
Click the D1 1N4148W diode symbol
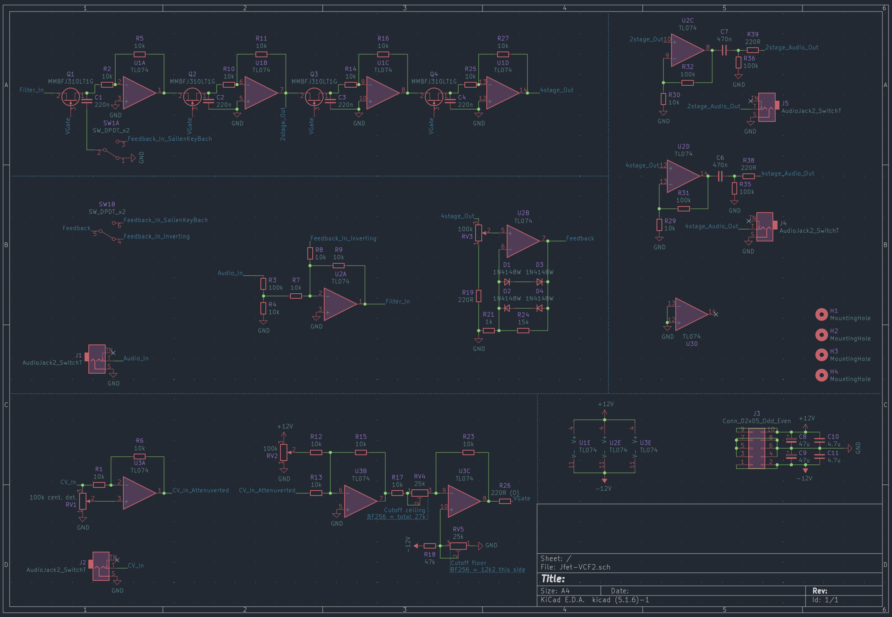[507, 282]
